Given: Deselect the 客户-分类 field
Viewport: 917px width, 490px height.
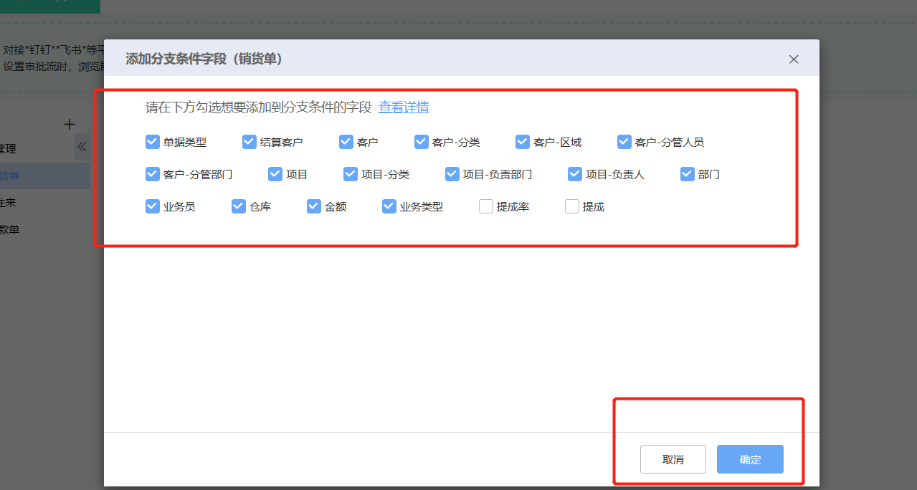Looking at the screenshot, I should [421, 142].
